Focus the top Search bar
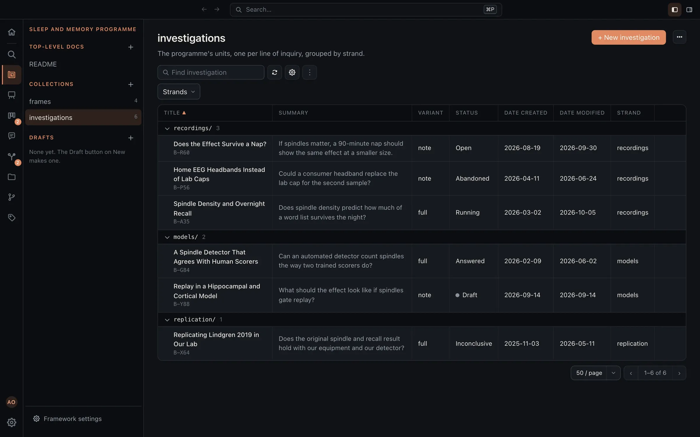The width and height of the screenshot is (700, 437). 366,10
